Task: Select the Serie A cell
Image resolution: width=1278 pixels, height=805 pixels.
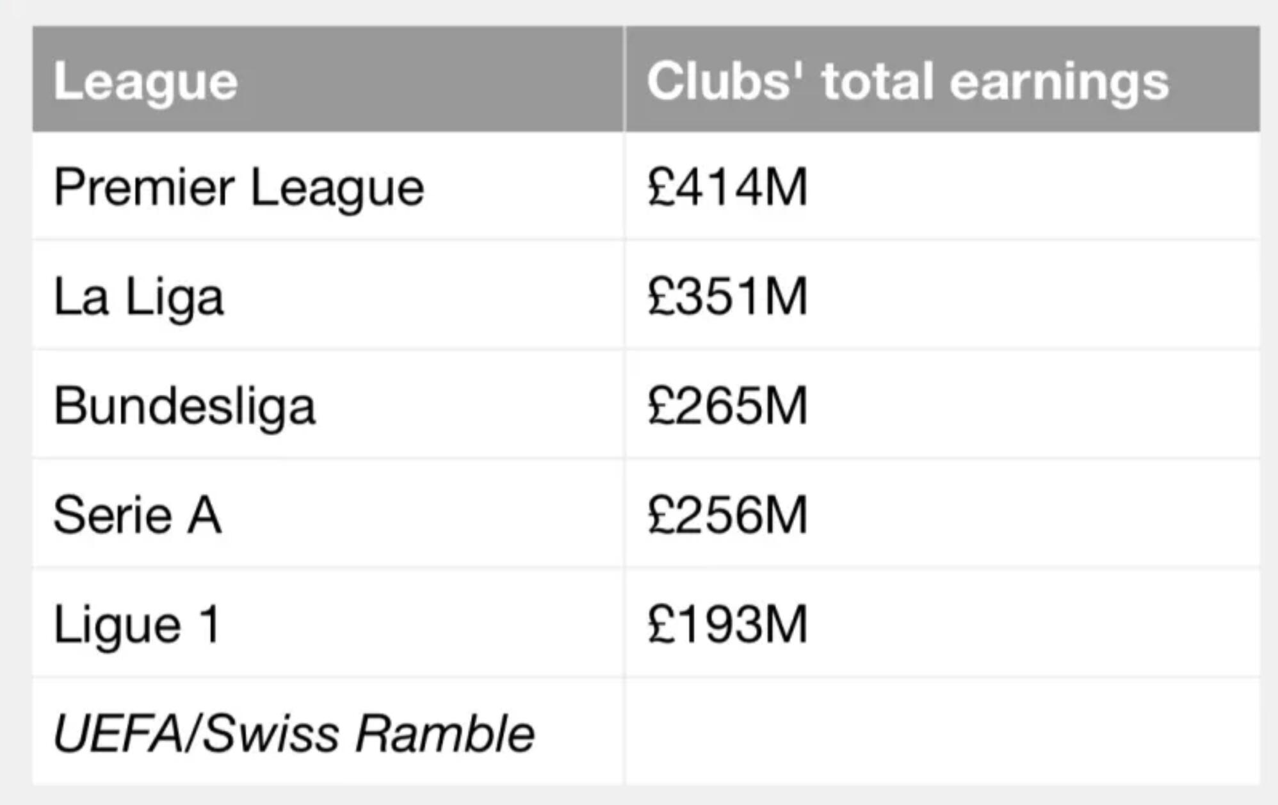Action: [x=138, y=515]
